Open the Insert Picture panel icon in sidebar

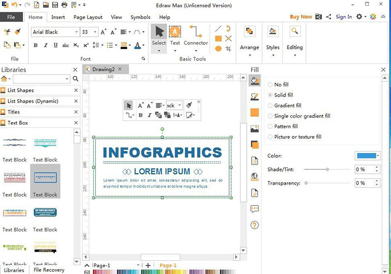point(254,128)
